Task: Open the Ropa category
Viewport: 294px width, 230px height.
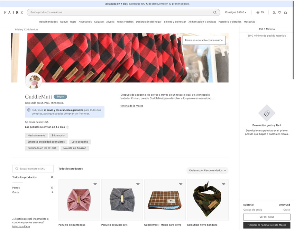Action: point(73,22)
